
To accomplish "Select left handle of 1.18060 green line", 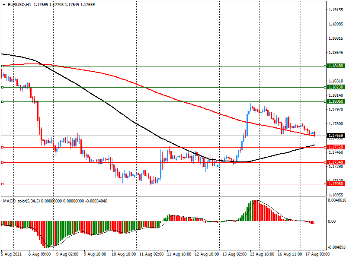I will coord(3,101).
